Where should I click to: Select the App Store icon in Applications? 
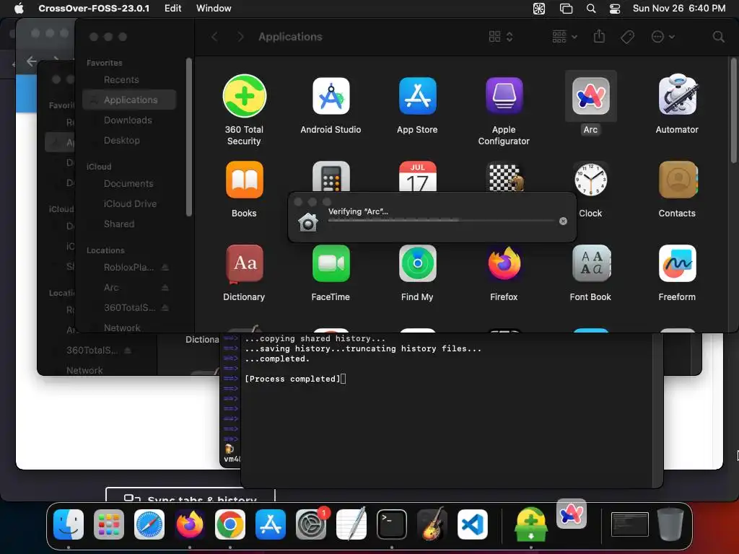tap(417, 96)
